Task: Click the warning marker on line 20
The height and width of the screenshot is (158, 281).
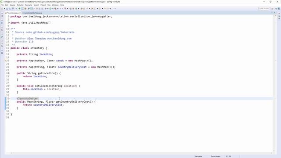Action: (x=6, y=61)
